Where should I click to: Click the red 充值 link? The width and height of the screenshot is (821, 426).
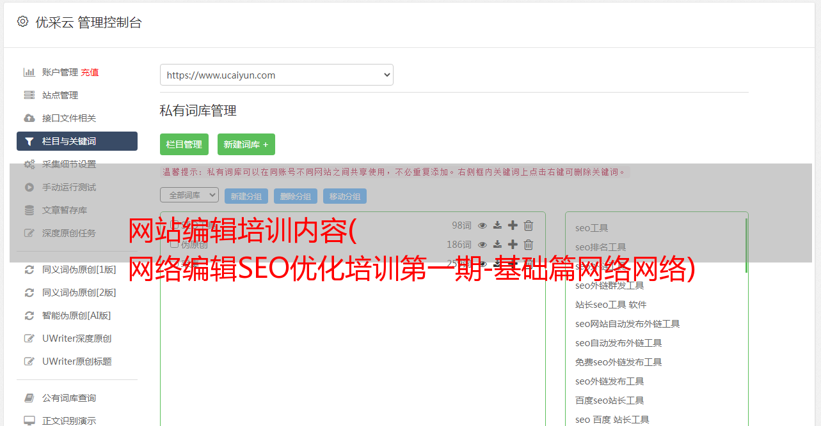90,72
